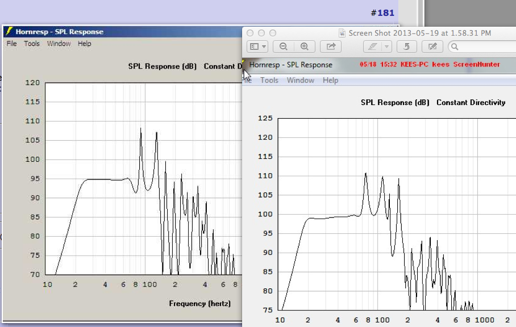The height and width of the screenshot is (327, 516).
Task: Click Hornresp lightning icon in left title bar
Action: click(x=9, y=32)
